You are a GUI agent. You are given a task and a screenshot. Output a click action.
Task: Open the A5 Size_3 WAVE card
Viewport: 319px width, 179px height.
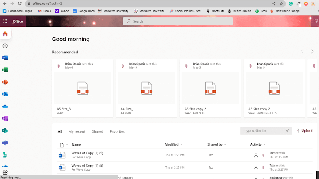83,88
